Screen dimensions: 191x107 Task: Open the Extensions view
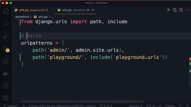click(6, 61)
